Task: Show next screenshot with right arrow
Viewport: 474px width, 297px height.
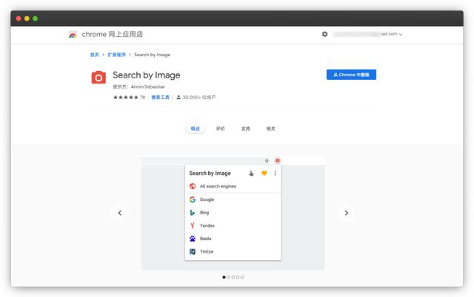Action: click(x=347, y=213)
